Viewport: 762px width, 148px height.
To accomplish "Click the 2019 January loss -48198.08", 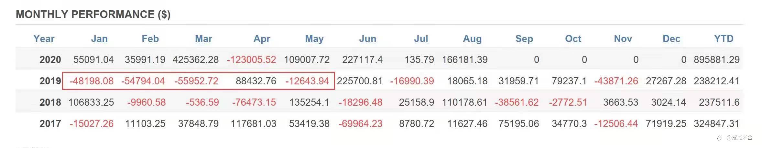I will coord(92,81).
